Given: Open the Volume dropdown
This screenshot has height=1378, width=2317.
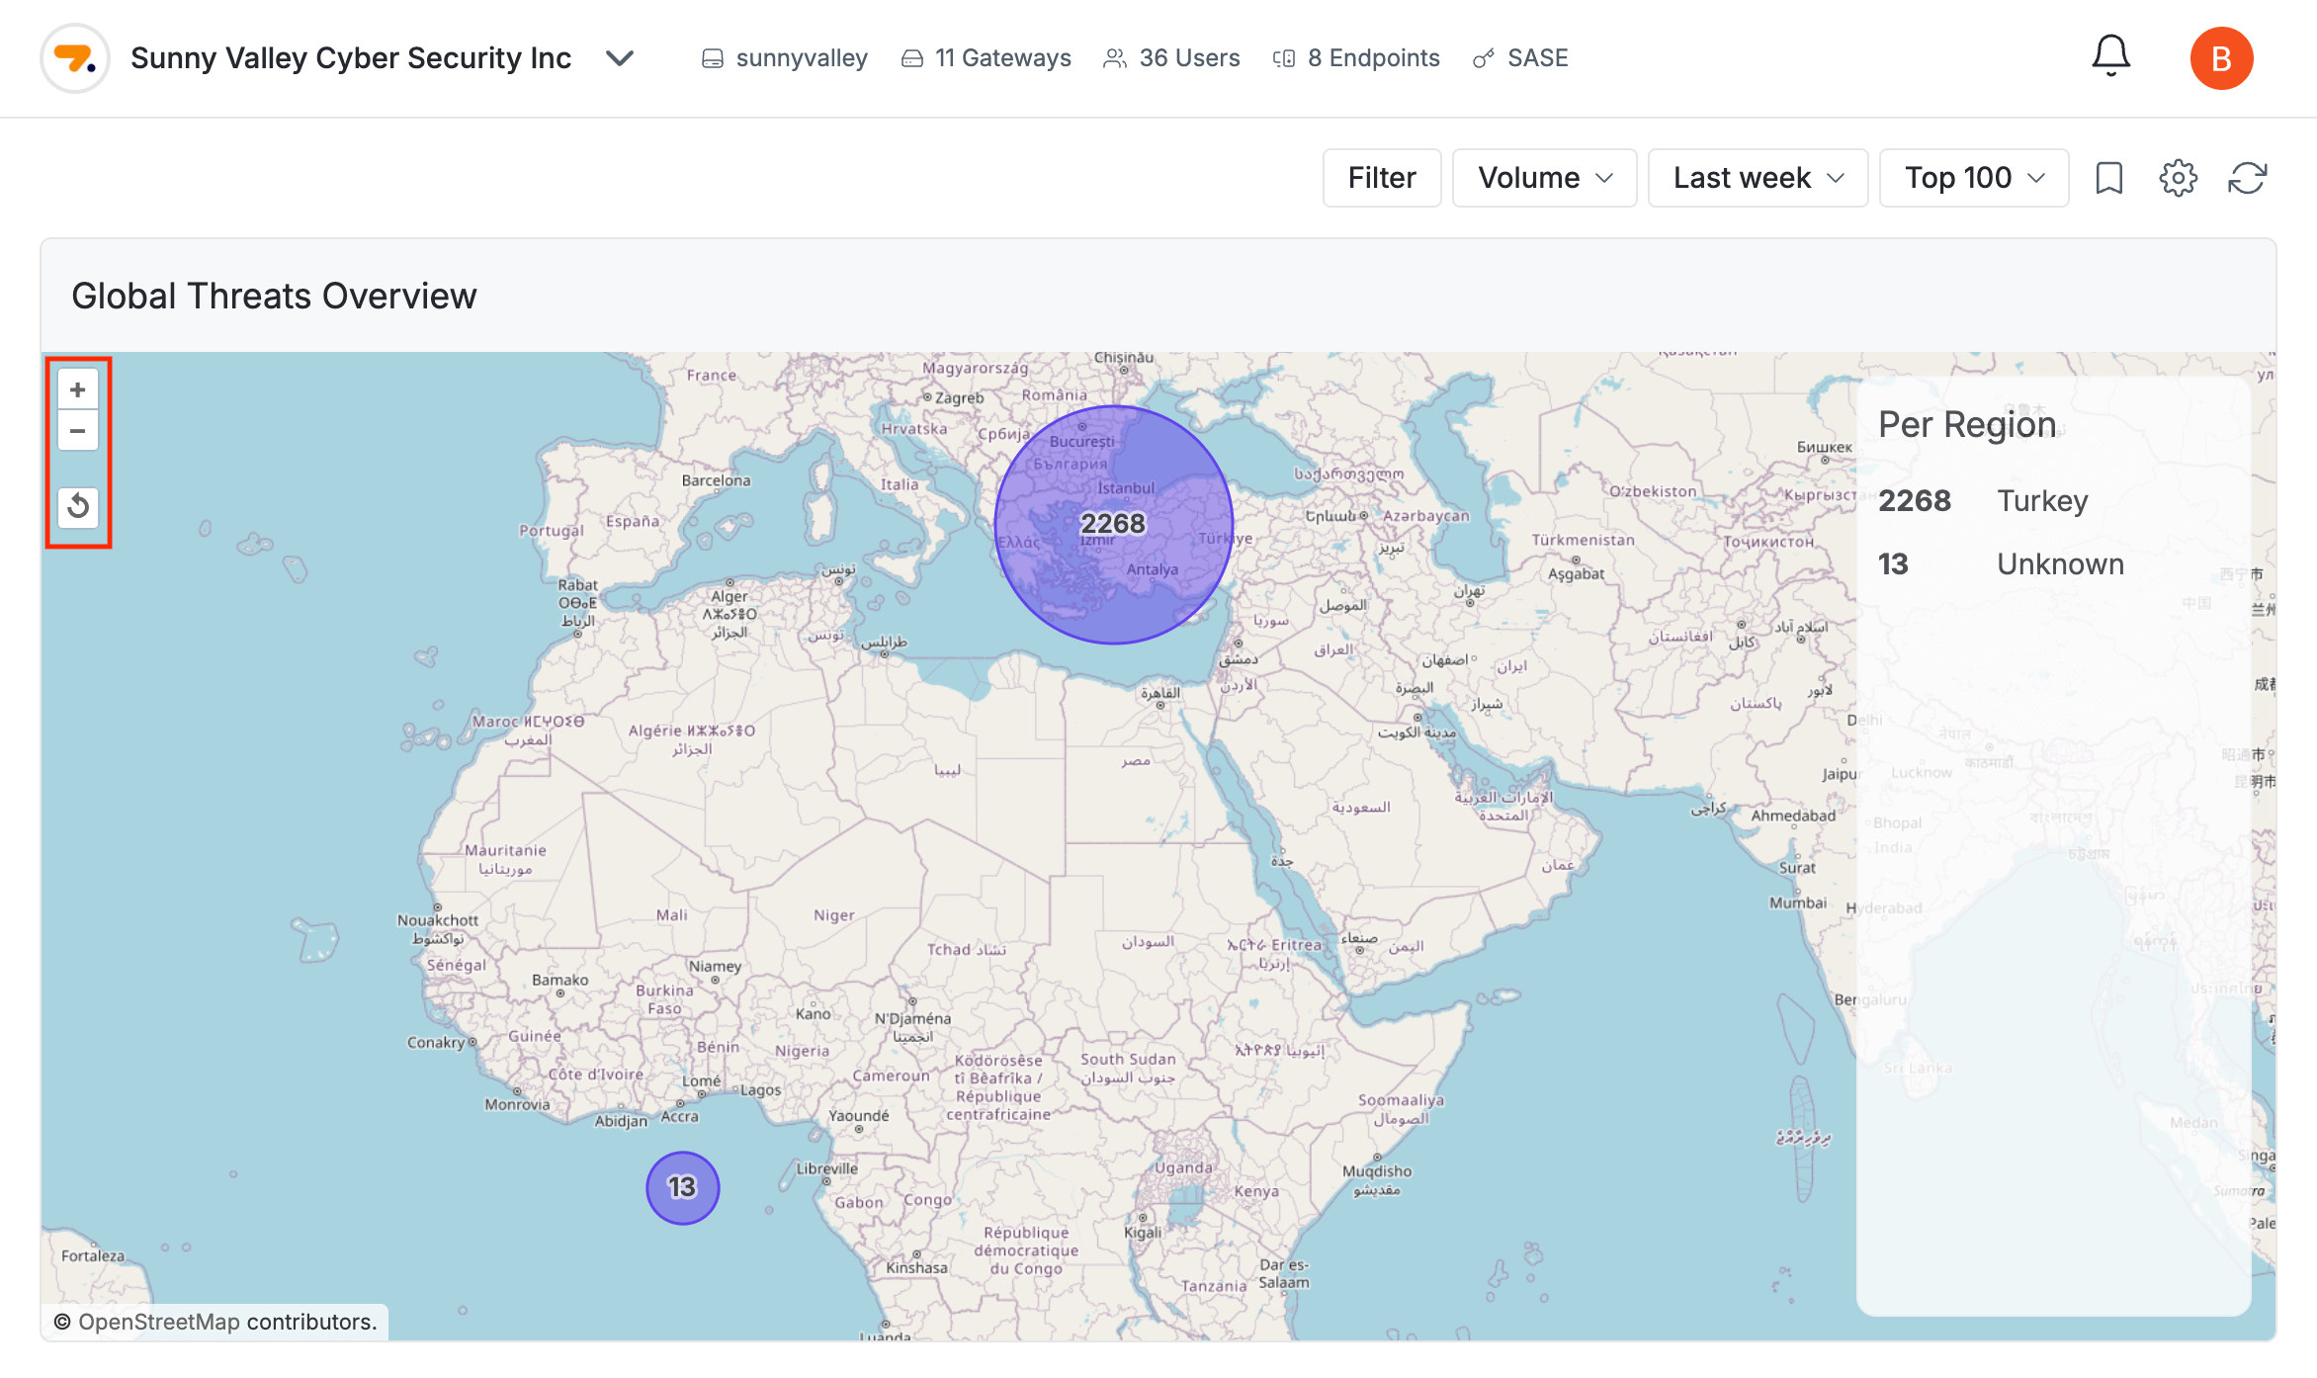Looking at the screenshot, I should 1544,178.
